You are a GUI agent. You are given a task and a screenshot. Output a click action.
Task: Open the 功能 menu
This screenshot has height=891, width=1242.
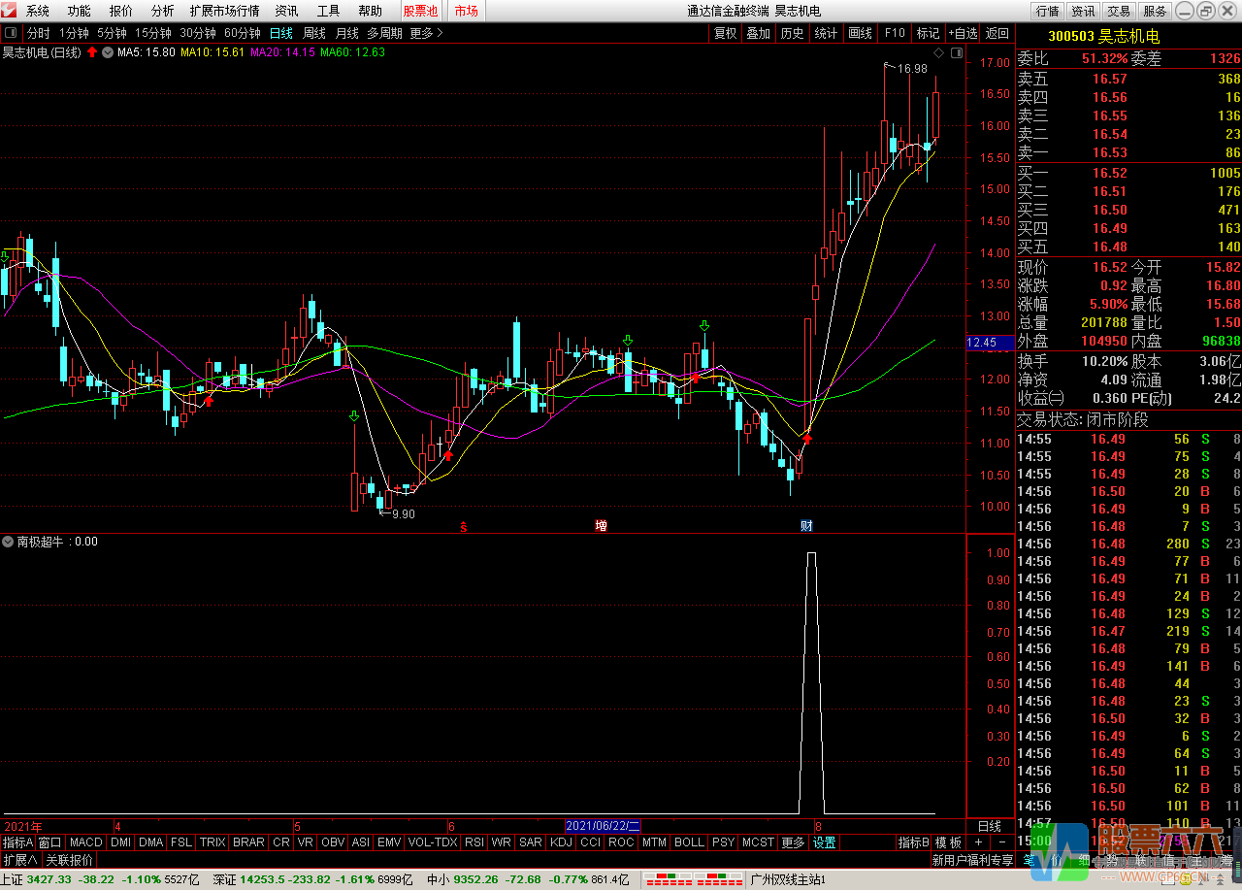[79, 12]
